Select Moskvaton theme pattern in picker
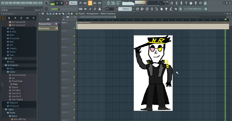This screenshot has width=232, height=121. coord(48,24)
